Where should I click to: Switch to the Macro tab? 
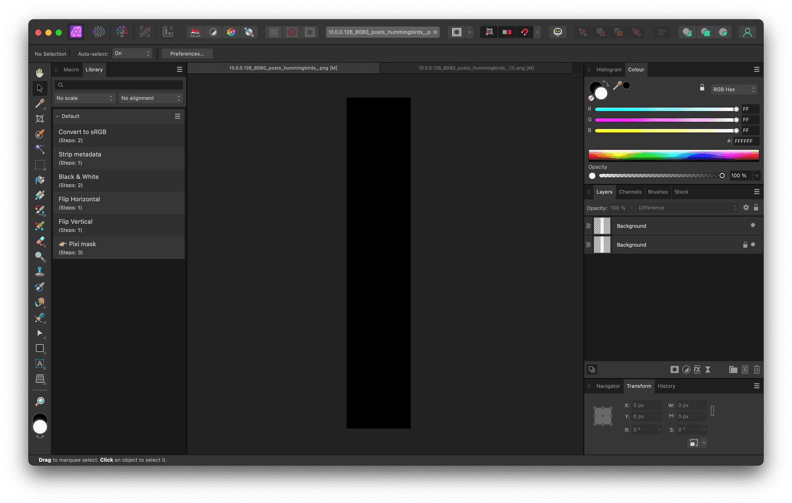(71, 70)
